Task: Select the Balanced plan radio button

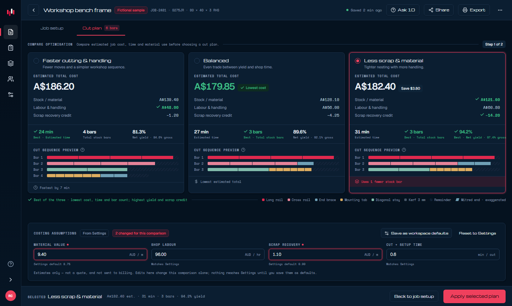Action: pos(197,61)
